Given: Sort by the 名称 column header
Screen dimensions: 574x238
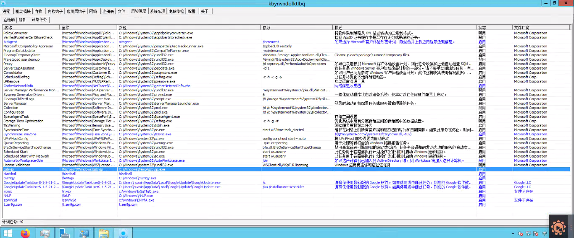Looking at the screenshot, I should [x=31, y=27].
